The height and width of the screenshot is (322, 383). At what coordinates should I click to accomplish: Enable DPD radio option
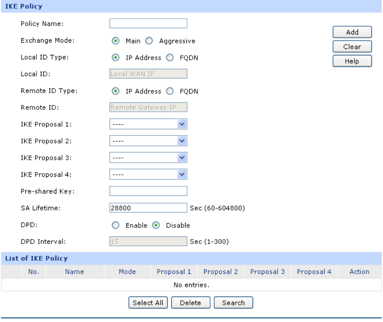pos(116,225)
